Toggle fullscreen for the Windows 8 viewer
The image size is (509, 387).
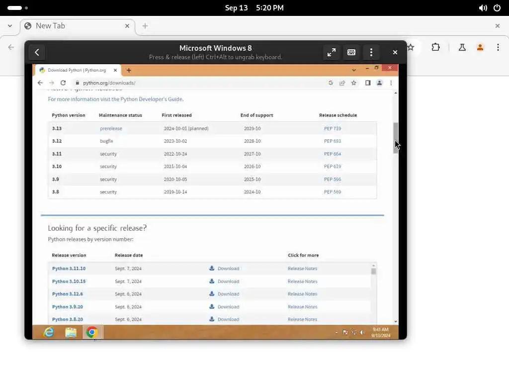pos(332,52)
